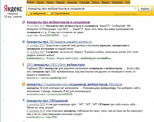The height and width of the screenshot is (122, 154).
Task: Click the Найти search button
Action: (145, 9)
